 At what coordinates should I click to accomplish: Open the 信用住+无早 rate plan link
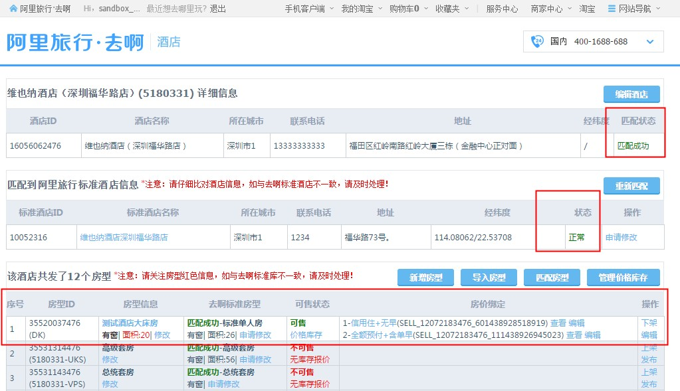point(374,323)
